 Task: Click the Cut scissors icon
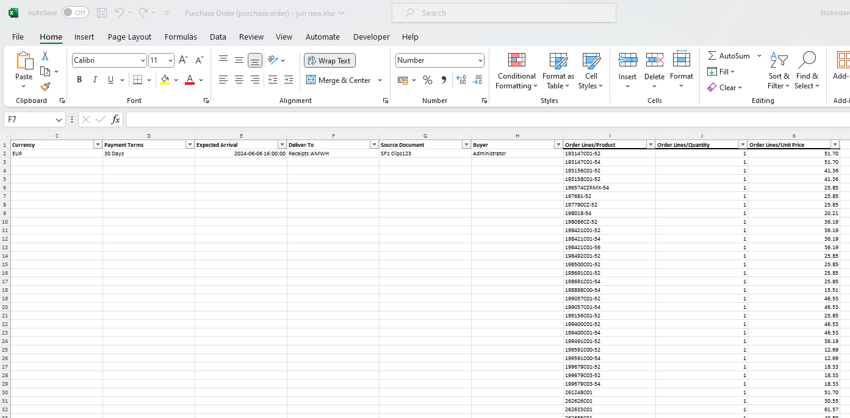(45, 56)
